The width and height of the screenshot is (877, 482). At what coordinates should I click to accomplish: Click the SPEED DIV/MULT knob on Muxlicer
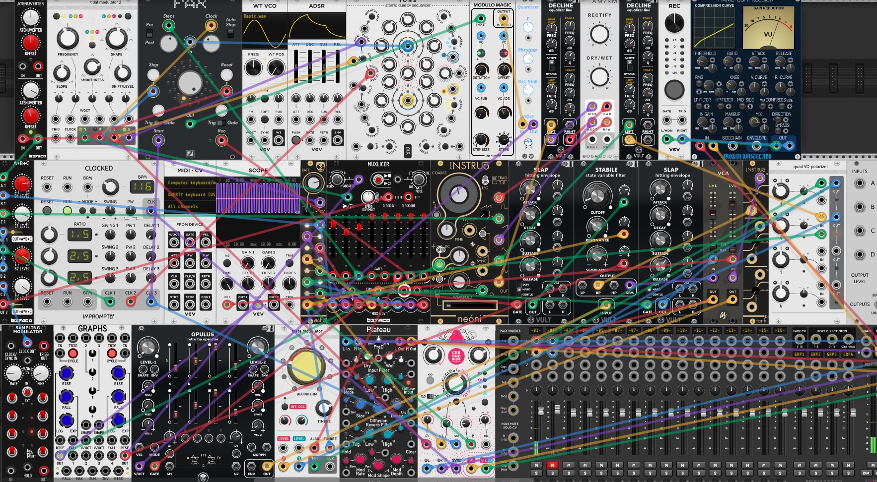[368, 197]
